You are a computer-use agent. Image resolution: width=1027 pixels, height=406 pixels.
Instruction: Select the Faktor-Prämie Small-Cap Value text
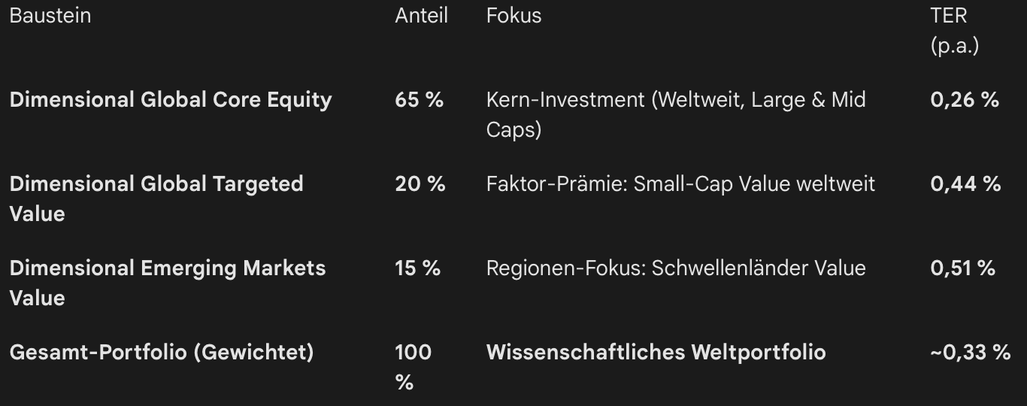680,184
